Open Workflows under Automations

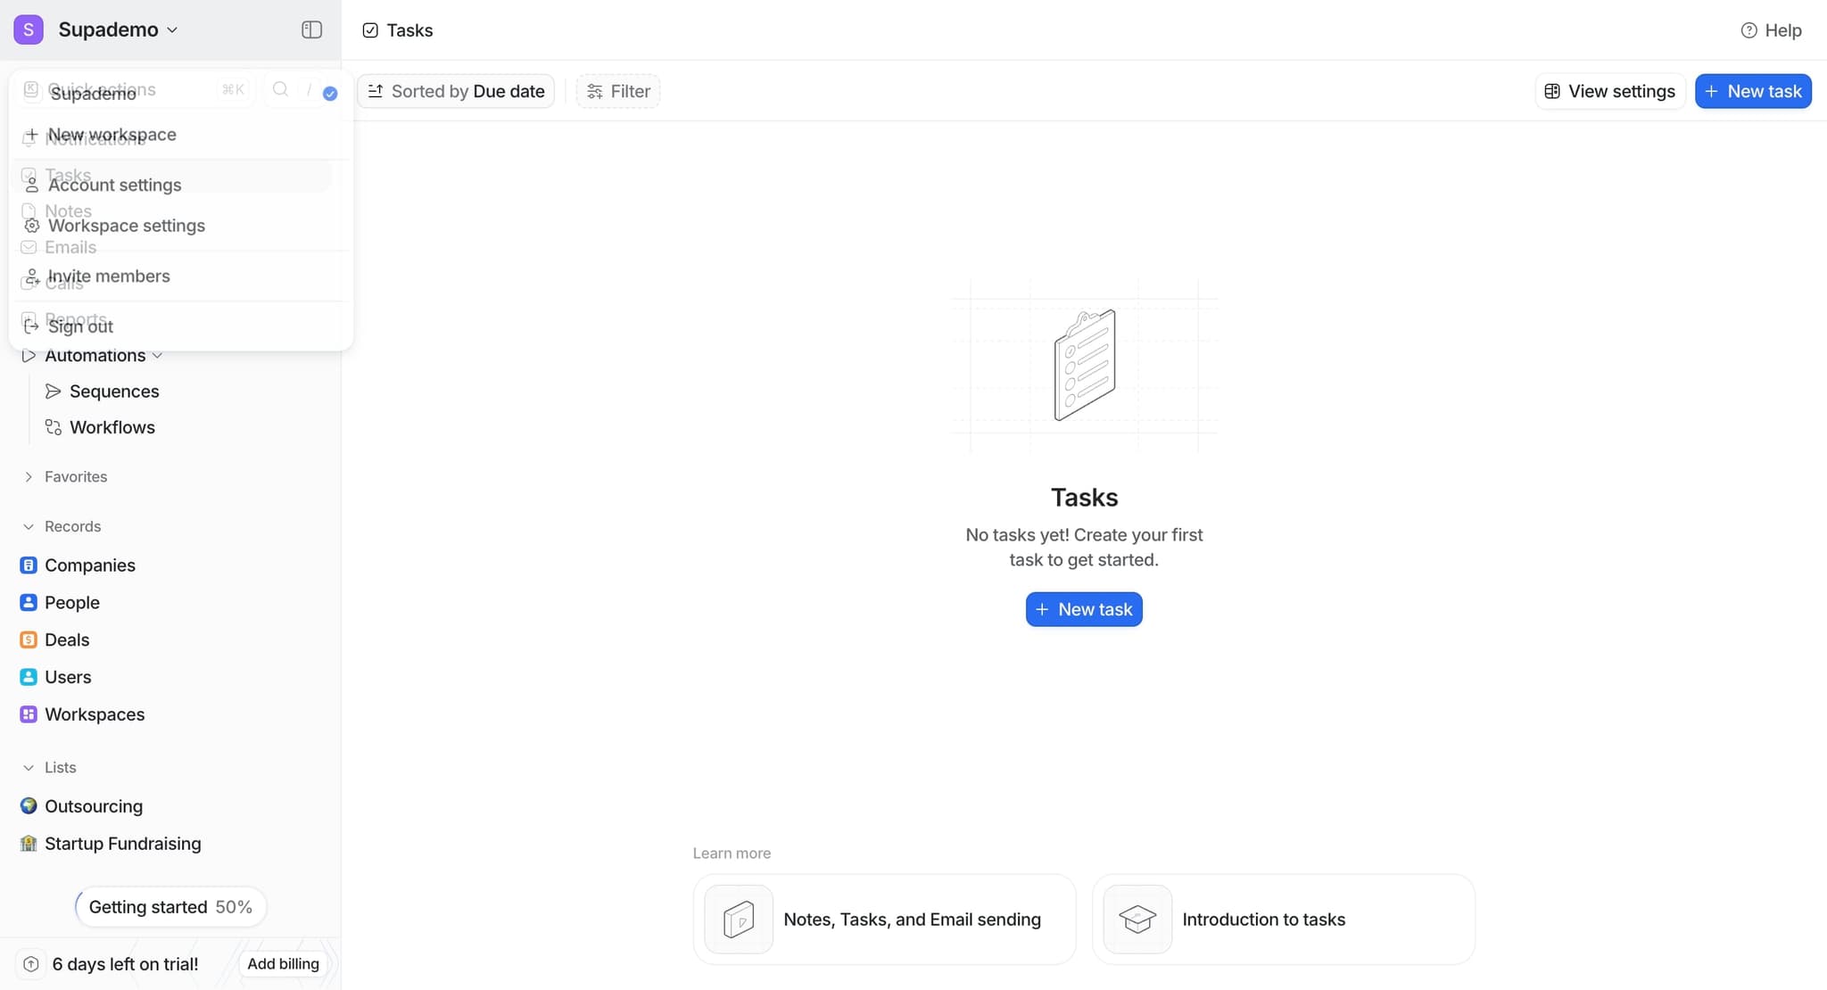click(x=112, y=426)
